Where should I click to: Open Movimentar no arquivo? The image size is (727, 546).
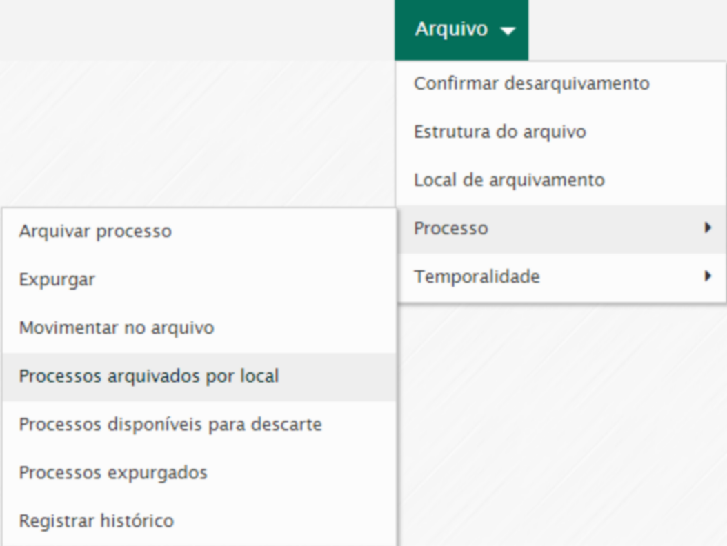(199, 327)
